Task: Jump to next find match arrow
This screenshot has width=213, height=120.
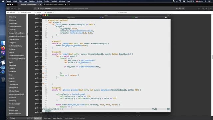Action: [31, 118]
